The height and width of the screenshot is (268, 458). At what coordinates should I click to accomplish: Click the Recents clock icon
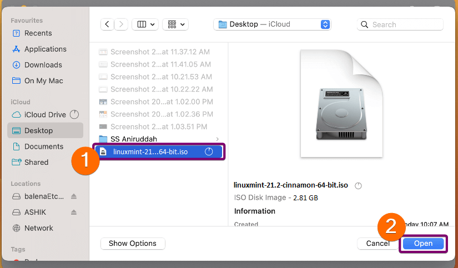click(x=16, y=33)
